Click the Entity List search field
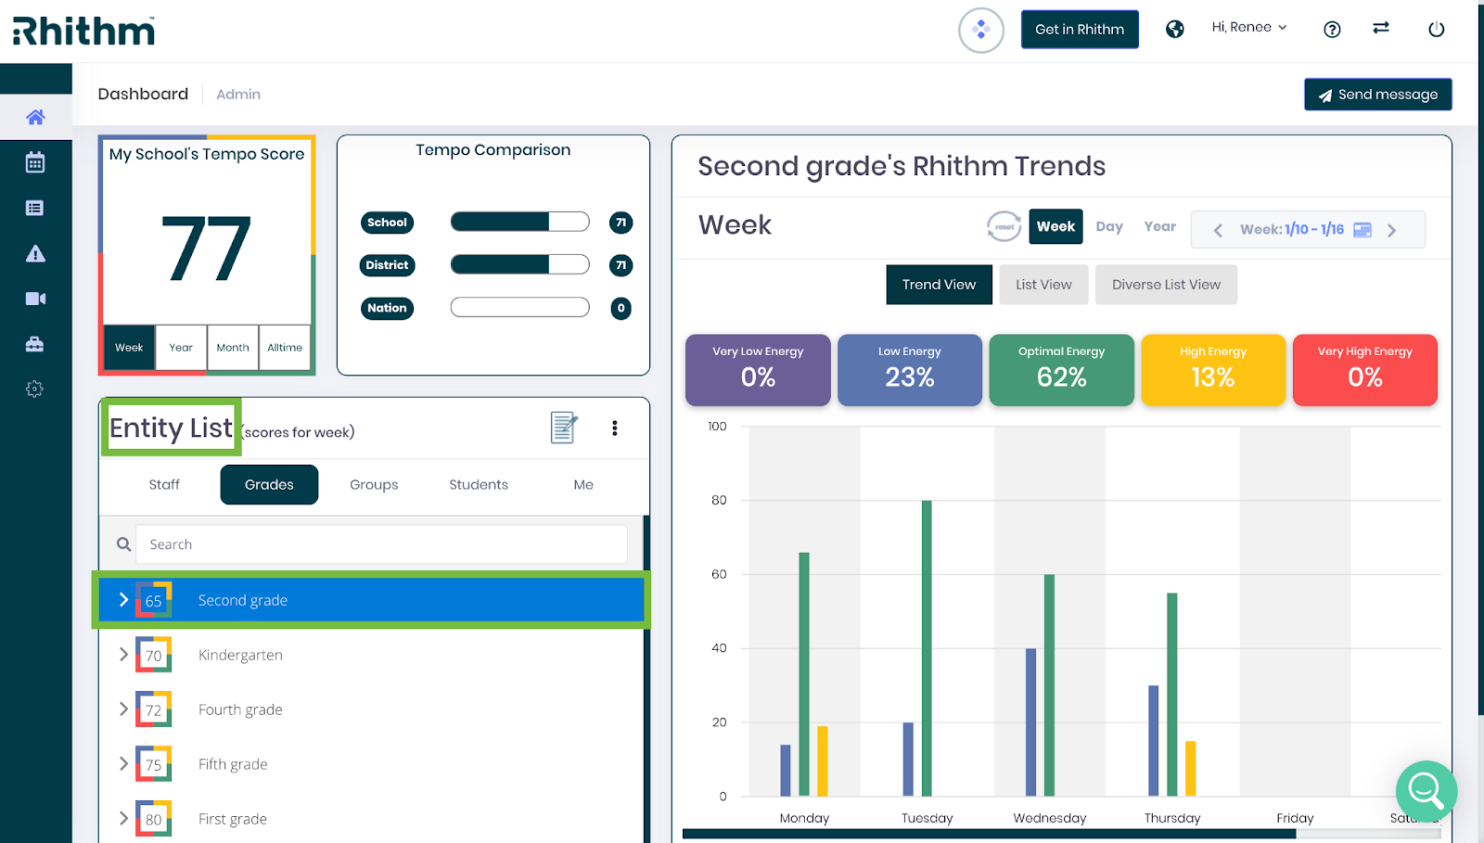 tap(382, 544)
